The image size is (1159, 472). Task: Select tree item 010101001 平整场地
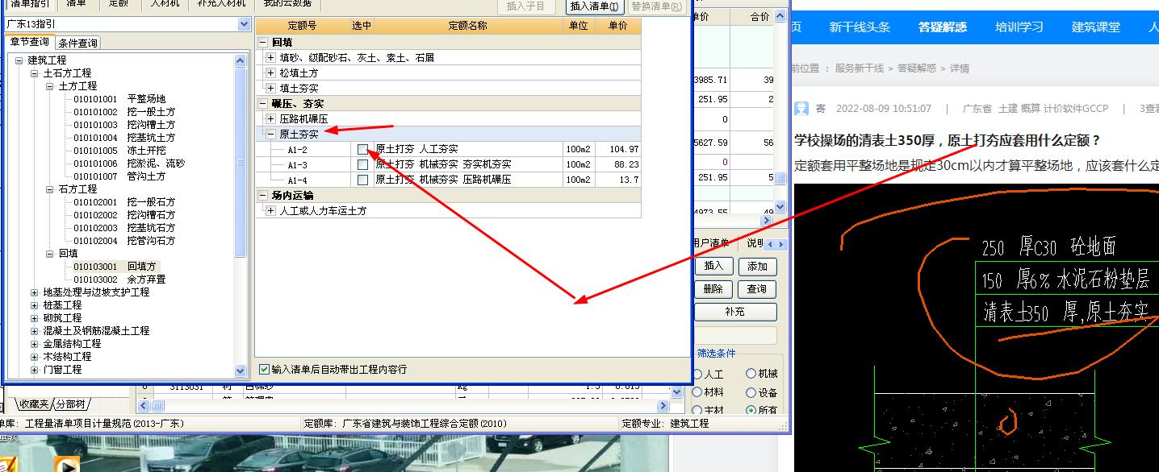(119, 99)
